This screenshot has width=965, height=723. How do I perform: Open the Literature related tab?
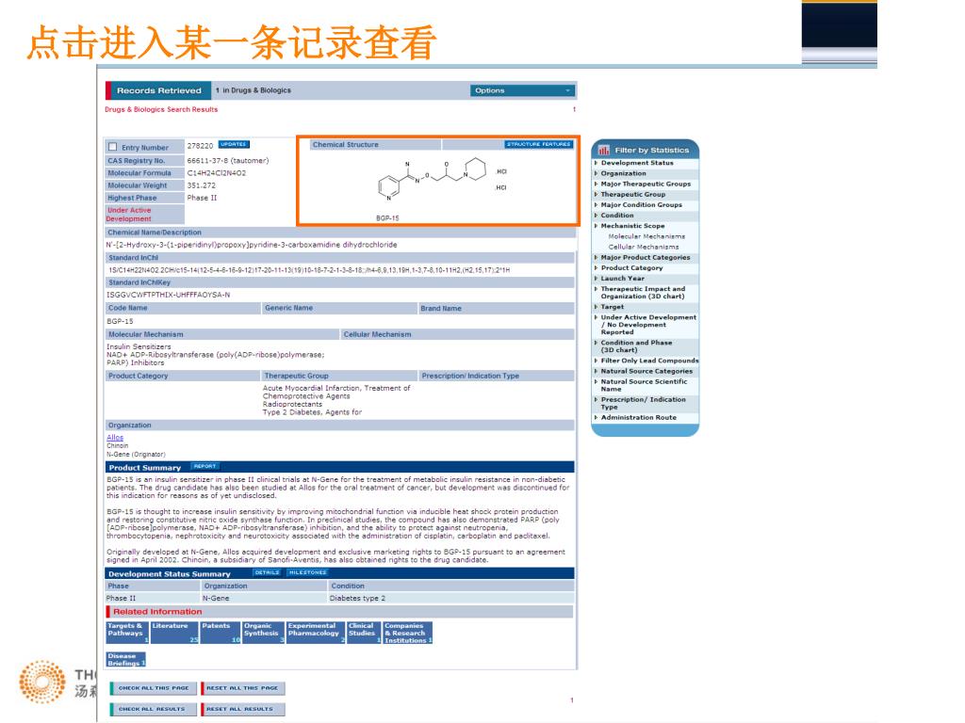coord(174,633)
